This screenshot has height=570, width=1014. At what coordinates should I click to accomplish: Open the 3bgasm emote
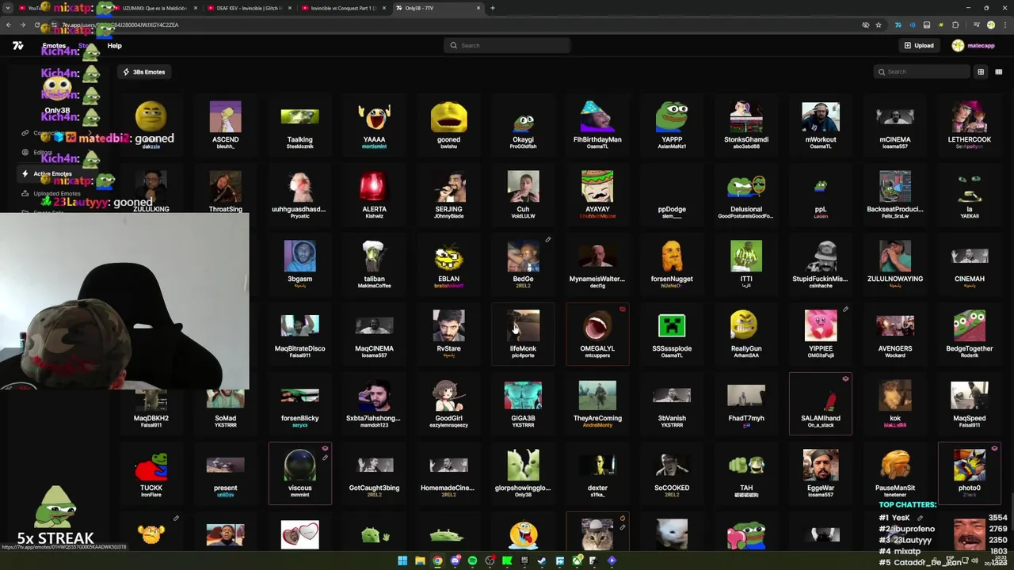[299, 264]
